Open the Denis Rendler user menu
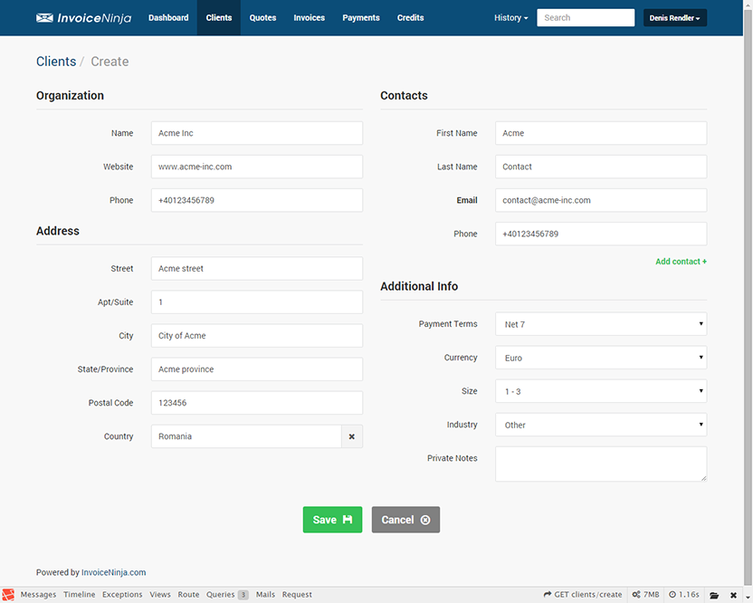 pyautogui.click(x=674, y=18)
